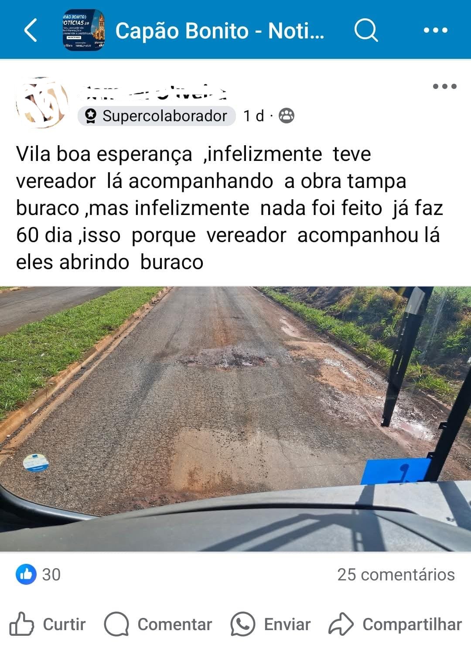This screenshot has width=471, height=648.
Task: View the post author's profile picture
Action: click(x=42, y=102)
